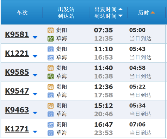Click the orange sort arrow next to 历时
The width and height of the screenshot is (167, 139).
tap(153, 13)
